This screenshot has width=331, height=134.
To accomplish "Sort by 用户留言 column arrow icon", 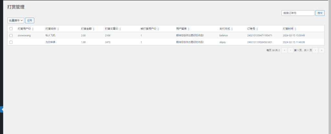I will click(189, 29).
